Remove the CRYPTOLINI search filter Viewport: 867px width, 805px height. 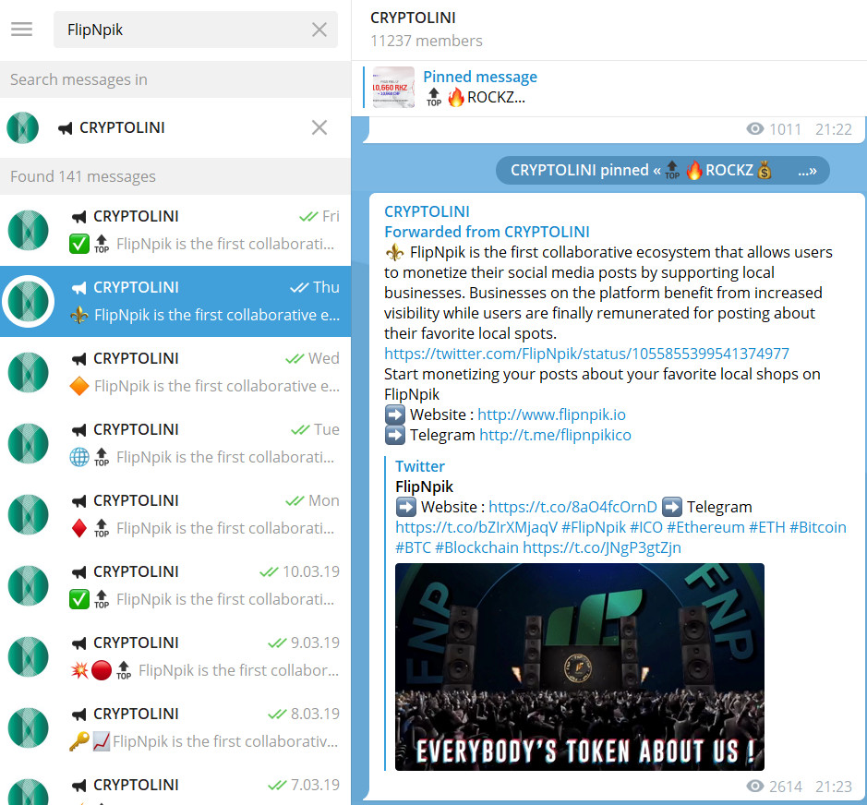[319, 127]
